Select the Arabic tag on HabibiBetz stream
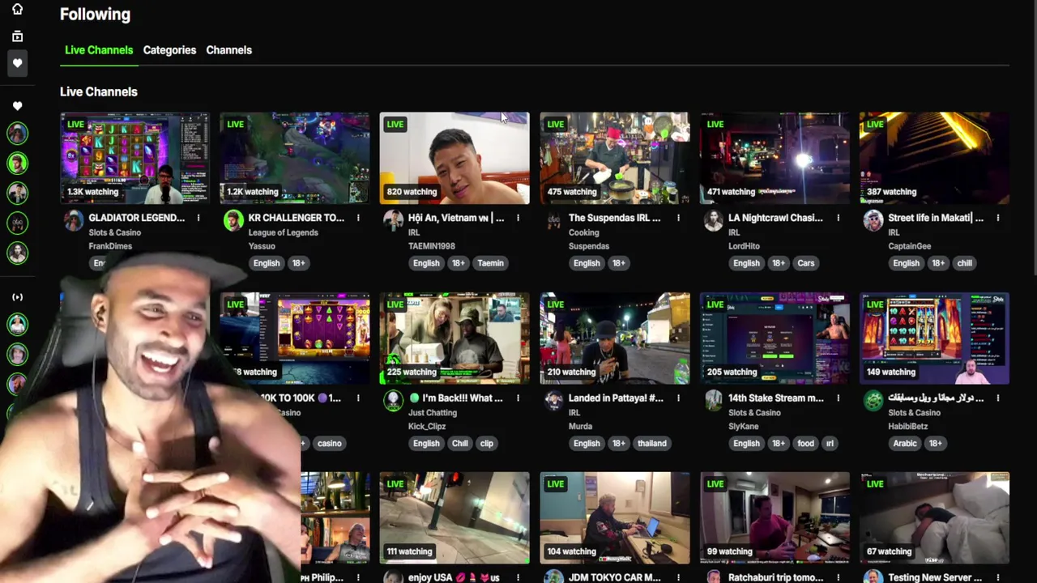 pyautogui.click(x=905, y=443)
